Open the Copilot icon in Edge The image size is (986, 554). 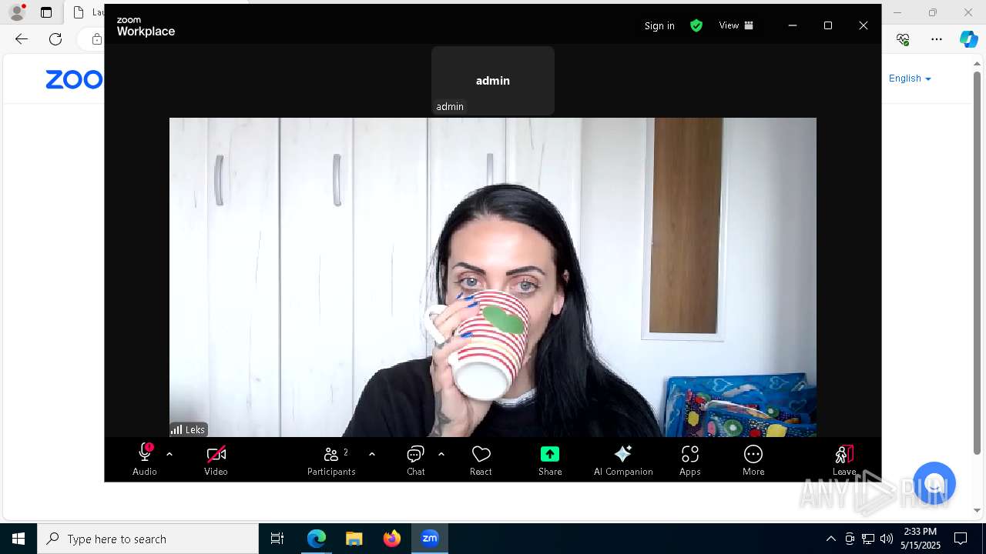pyautogui.click(x=968, y=39)
